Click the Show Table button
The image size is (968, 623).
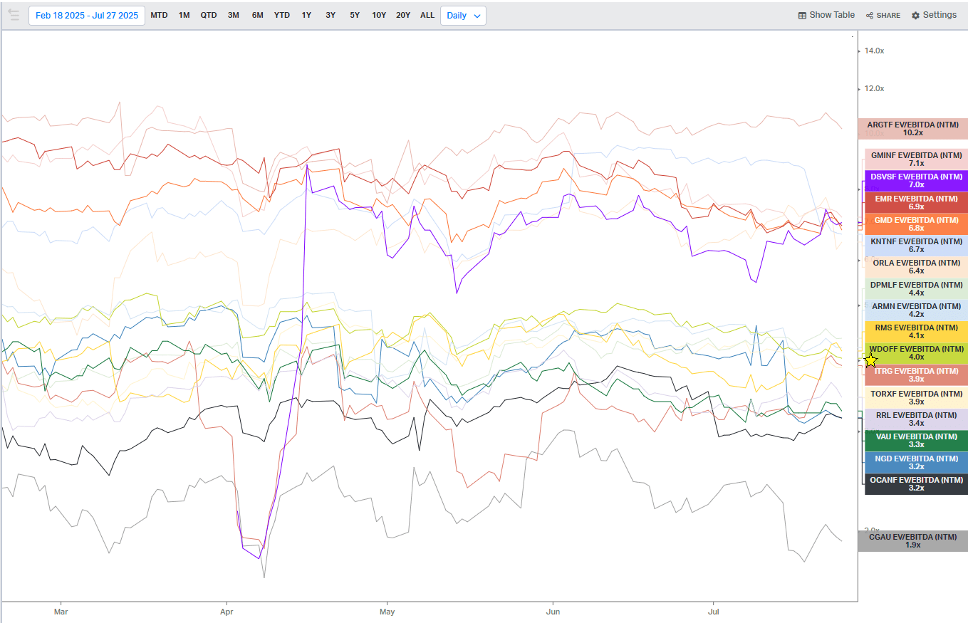[826, 14]
